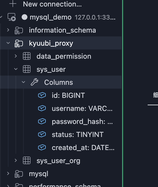Expand the data_permission table
Image resolution: width=158 pixels, height=187 pixels.
point(16,56)
